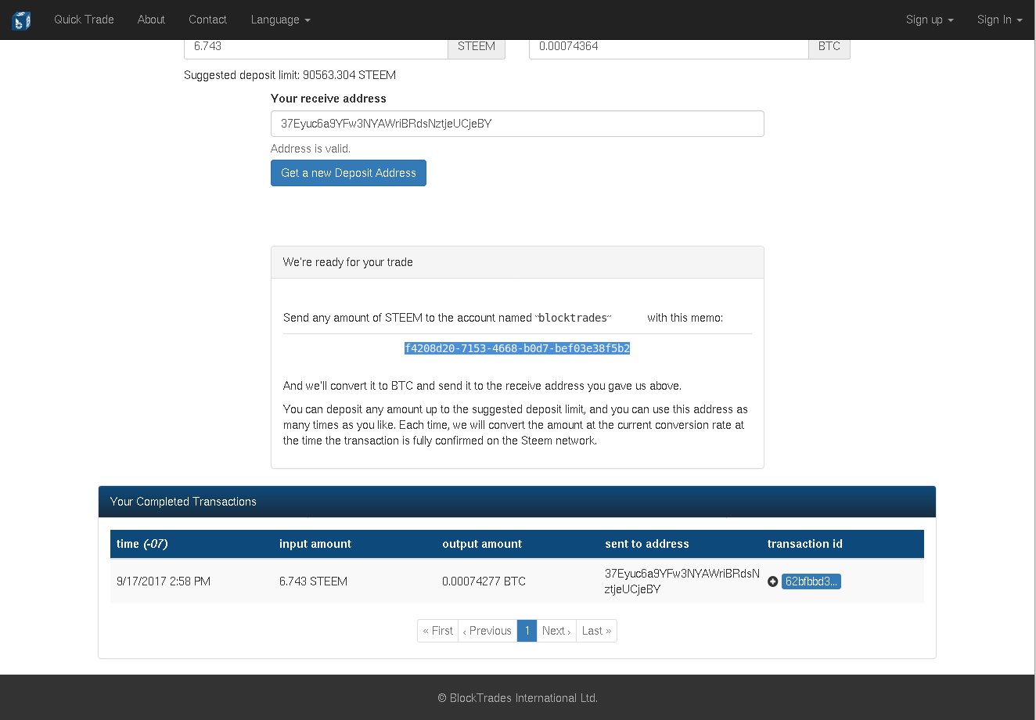The image size is (1036, 720).
Task: Expand the Sign In dropdown
Action: pos(1000,20)
